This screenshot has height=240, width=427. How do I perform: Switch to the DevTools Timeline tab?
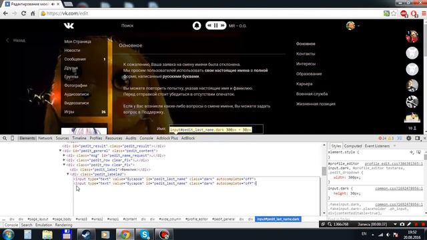tap(79, 138)
